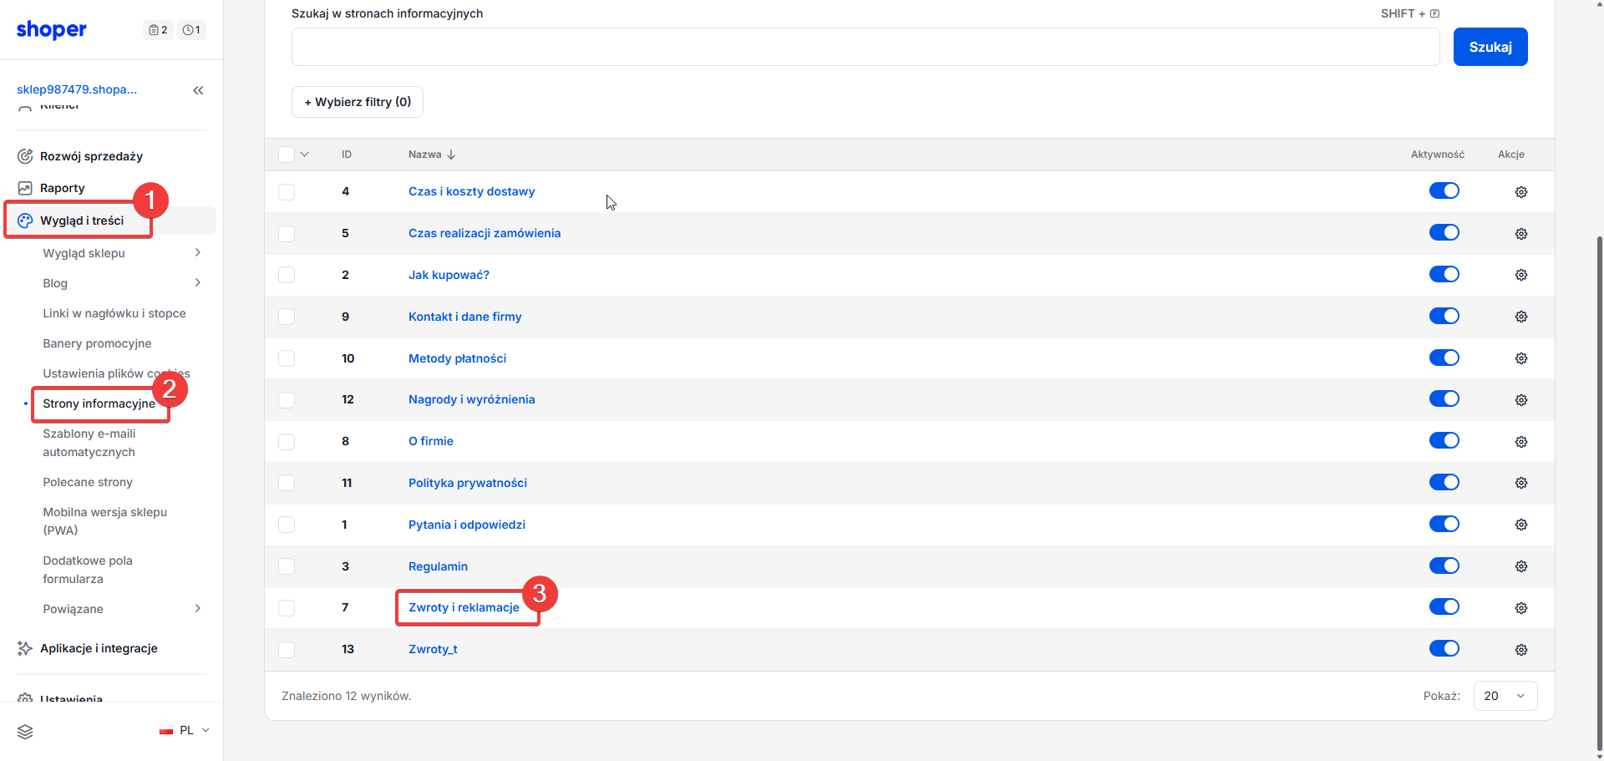Viewport: 1604px width, 761px height.
Task: Open gear actions for Czas realizacji zamówienia
Action: pyautogui.click(x=1520, y=234)
